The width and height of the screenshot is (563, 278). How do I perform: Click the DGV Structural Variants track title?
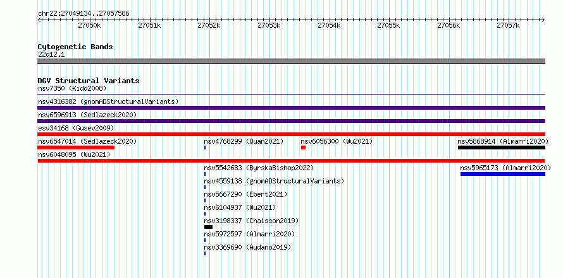(x=89, y=81)
